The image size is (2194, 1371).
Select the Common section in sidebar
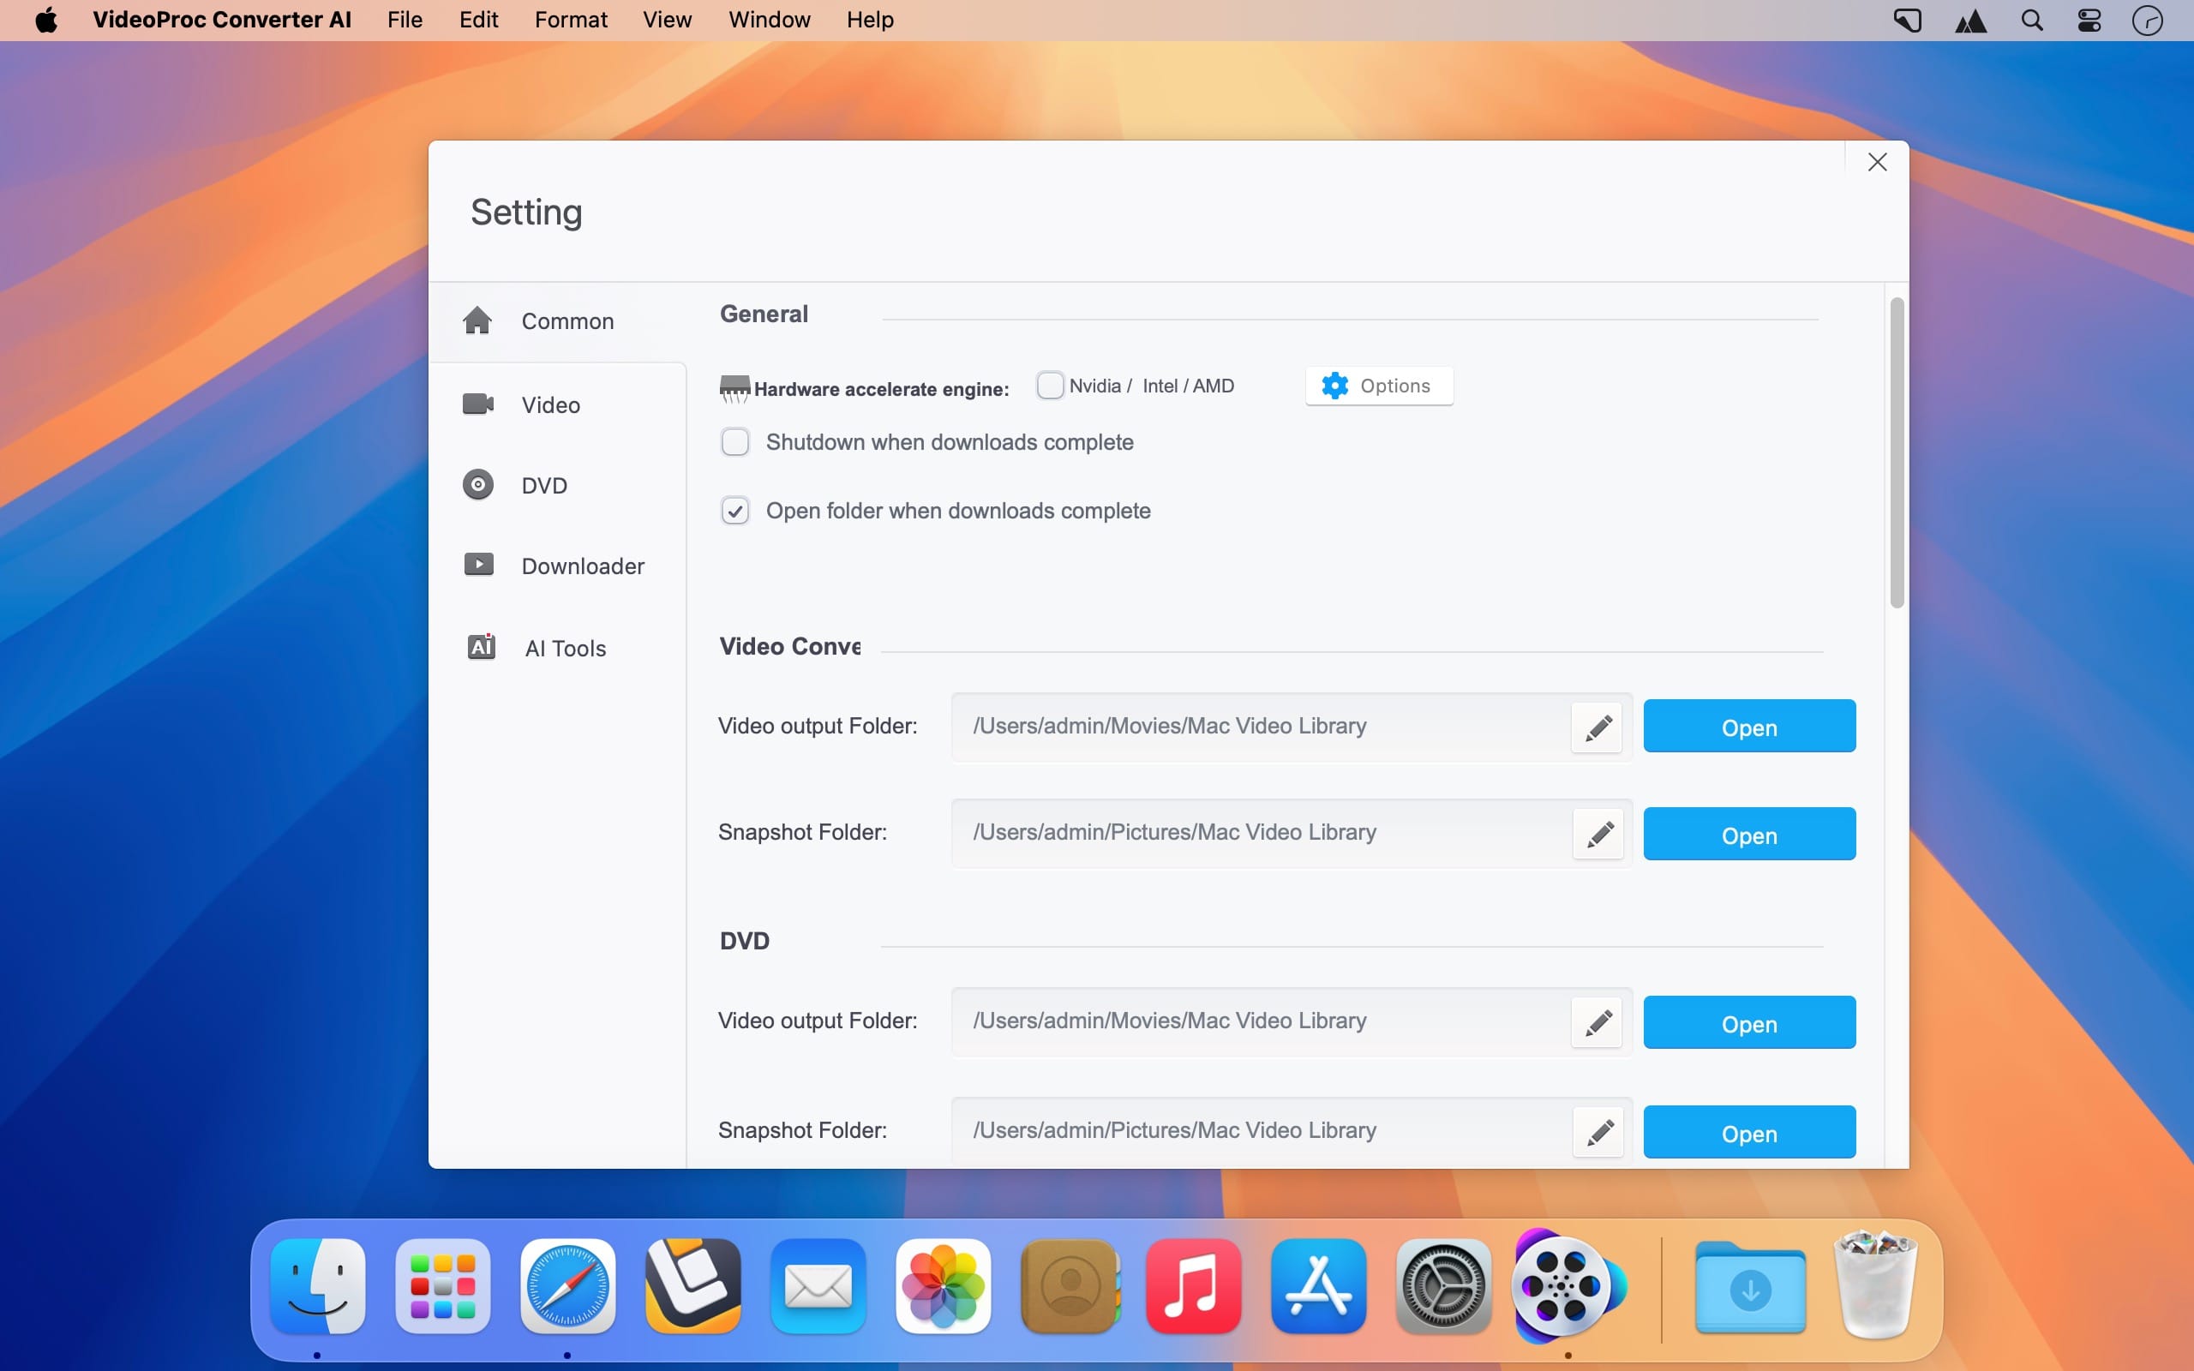coord(566,321)
